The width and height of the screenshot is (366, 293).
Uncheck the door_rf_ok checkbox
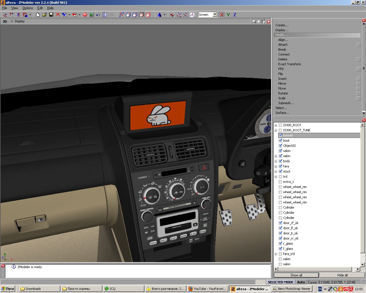(x=281, y=223)
